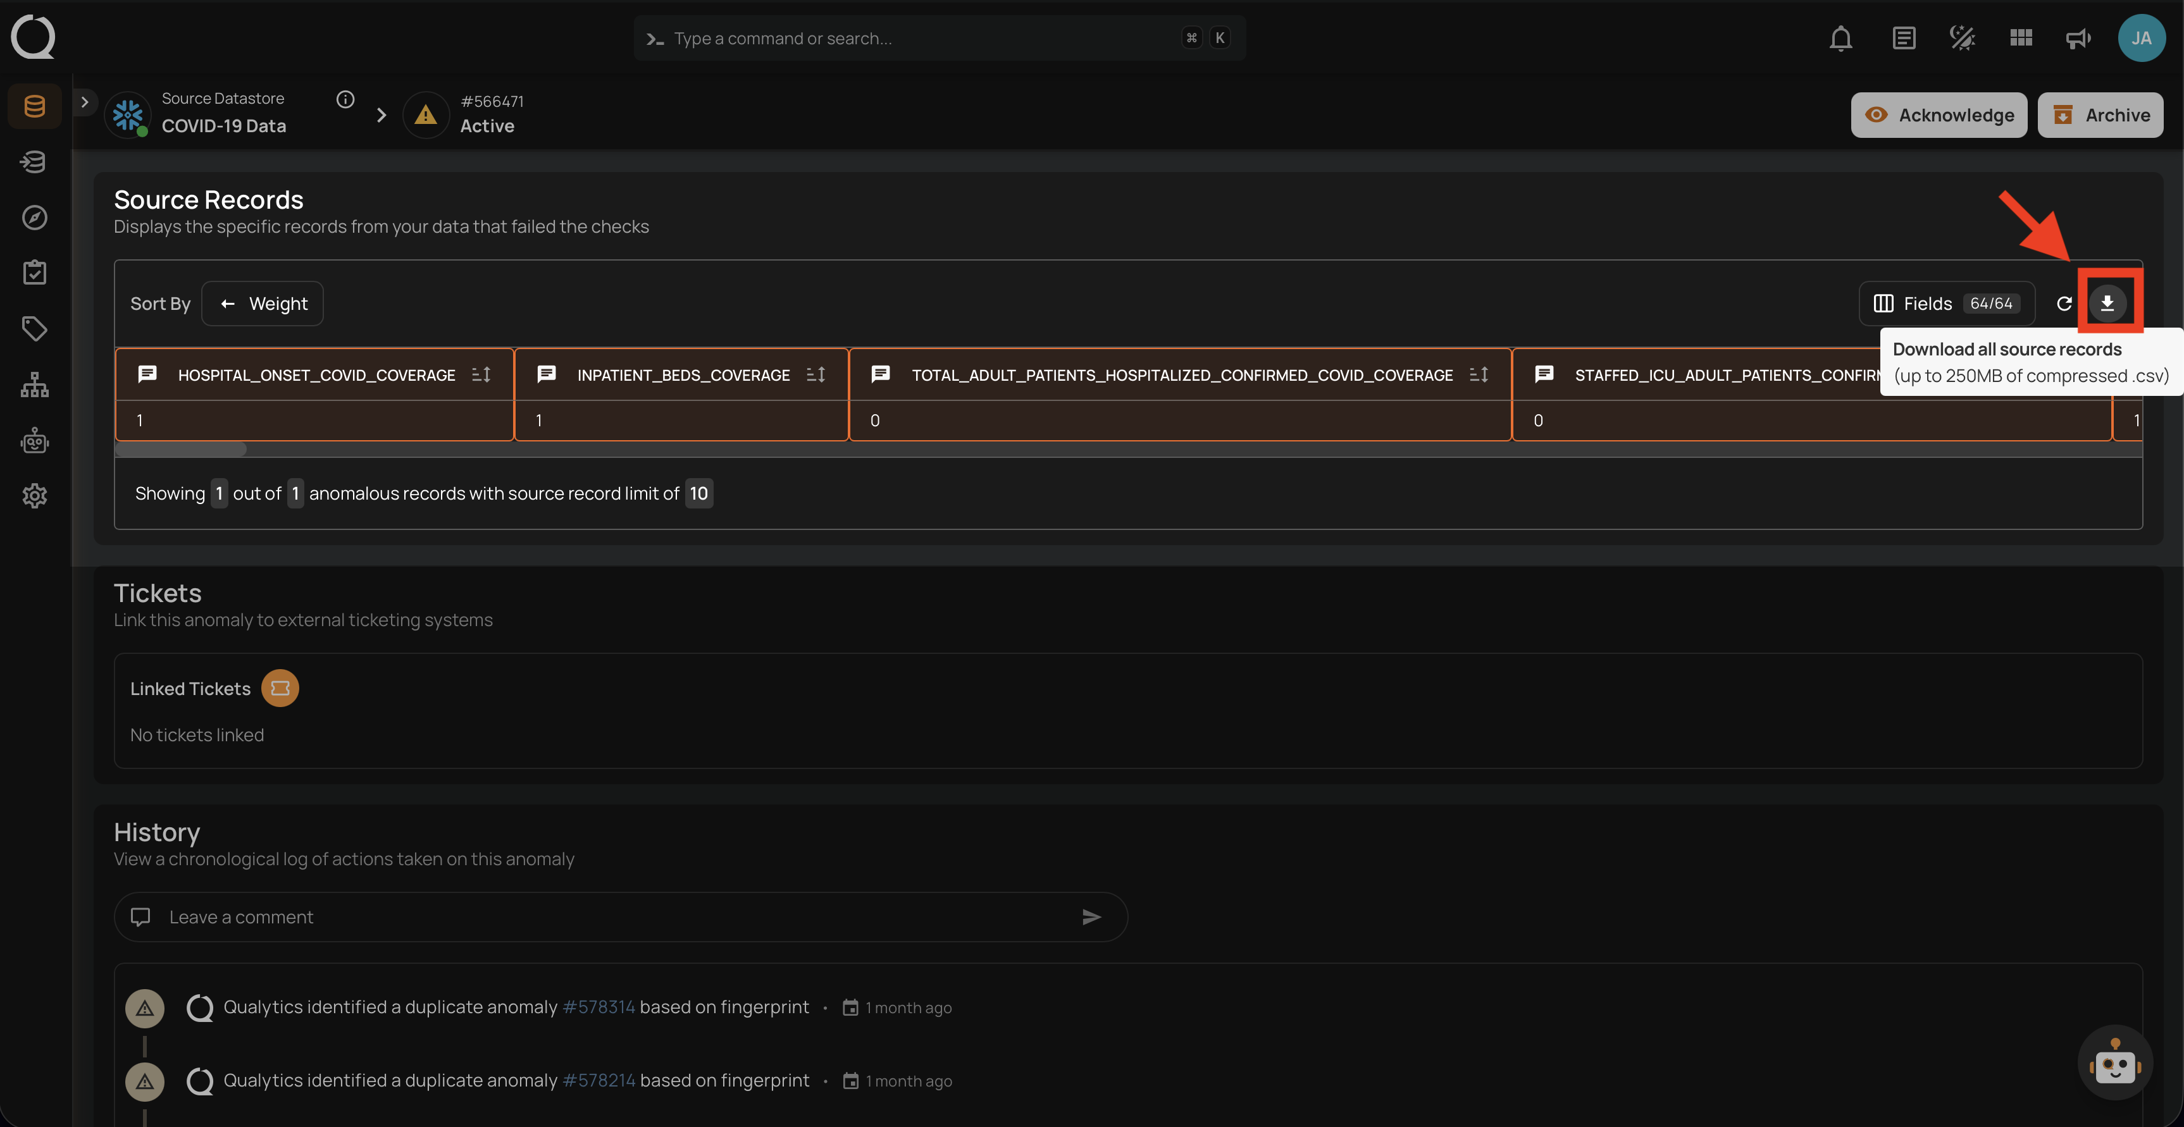Image resolution: width=2184 pixels, height=1127 pixels.
Task: Click the magic wand icon in top bar
Action: coord(1963,38)
